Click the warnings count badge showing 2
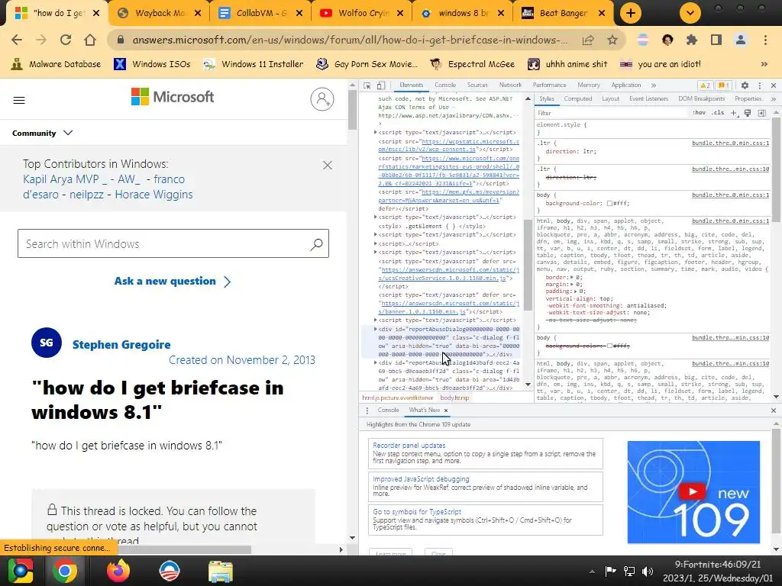The image size is (782, 586). (x=705, y=85)
